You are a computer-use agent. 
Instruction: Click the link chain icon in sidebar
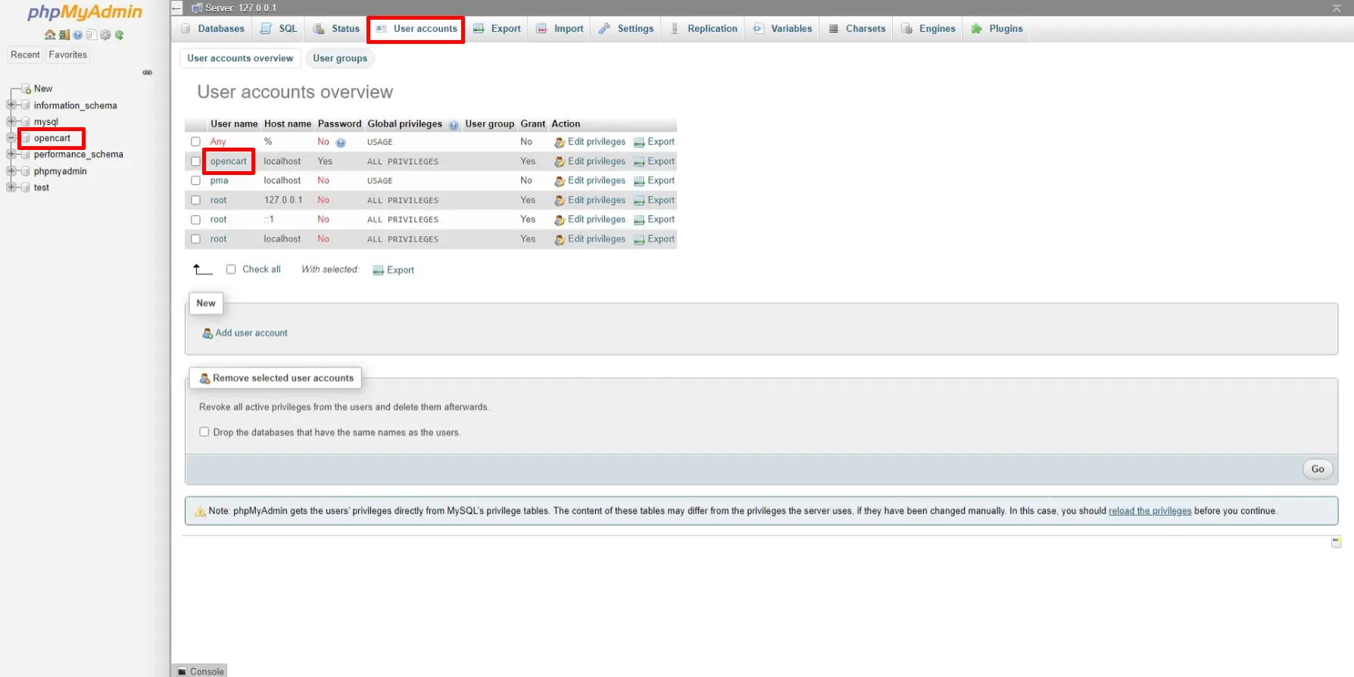[148, 73]
